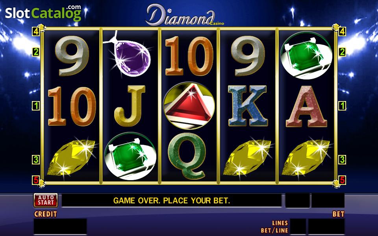Screen dimensions: 378x236
Task: Click the AUTO START button
Action: point(46,200)
